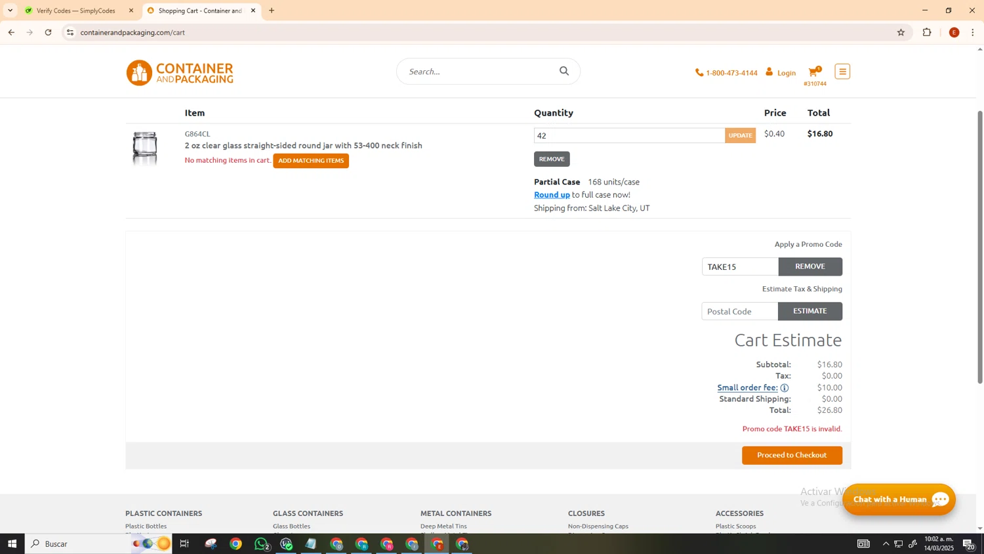Open the hamburger menu icon

(x=842, y=72)
